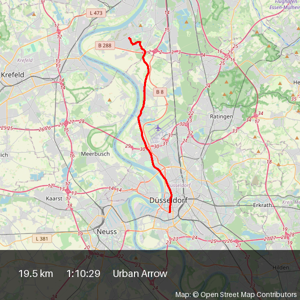This screenshot has width=300, height=300.
Task: Select the B 8 road shield
Action: tap(160, 92)
